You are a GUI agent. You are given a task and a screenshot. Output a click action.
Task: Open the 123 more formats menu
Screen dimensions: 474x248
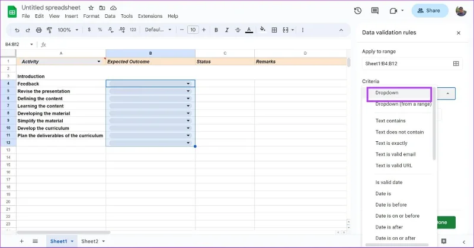point(133,30)
